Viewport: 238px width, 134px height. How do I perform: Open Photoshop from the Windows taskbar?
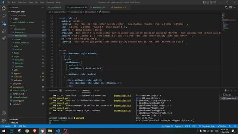(12, 131)
